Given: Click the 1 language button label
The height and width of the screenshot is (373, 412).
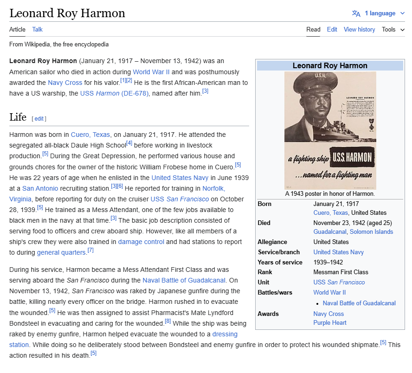Looking at the screenshot, I should (380, 13).
